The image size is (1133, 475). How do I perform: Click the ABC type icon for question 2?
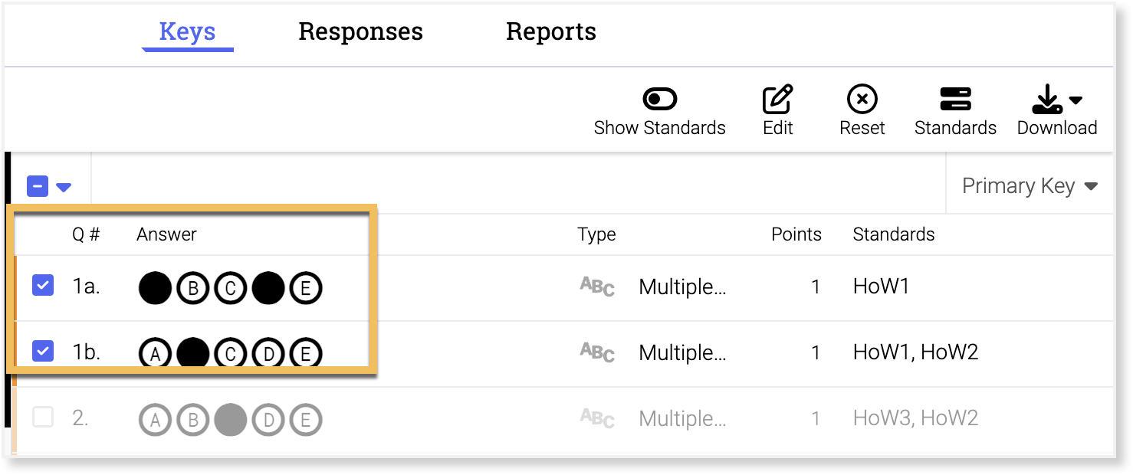[597, 418]
